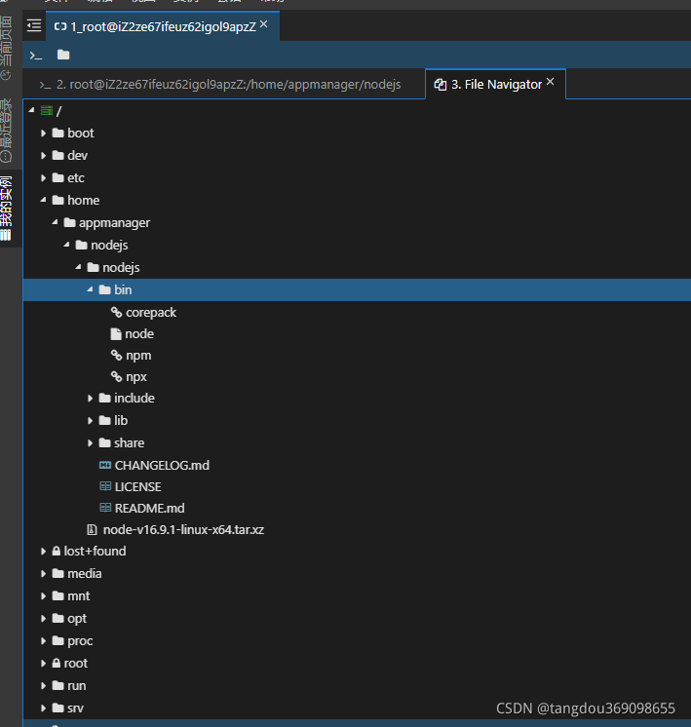Viewport: 691px width, 727px height.
Task: Click the share folder icon
Action: (x=105, y=442)
